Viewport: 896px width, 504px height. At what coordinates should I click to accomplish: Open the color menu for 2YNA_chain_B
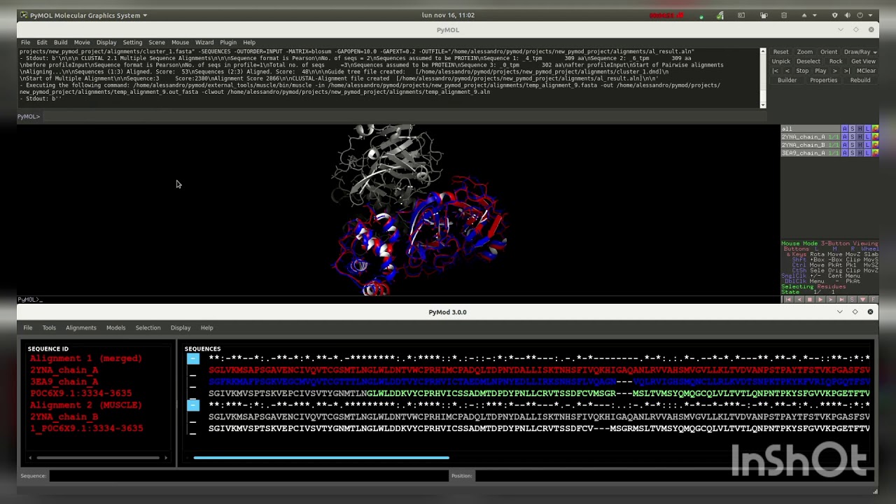pos(875,145)
